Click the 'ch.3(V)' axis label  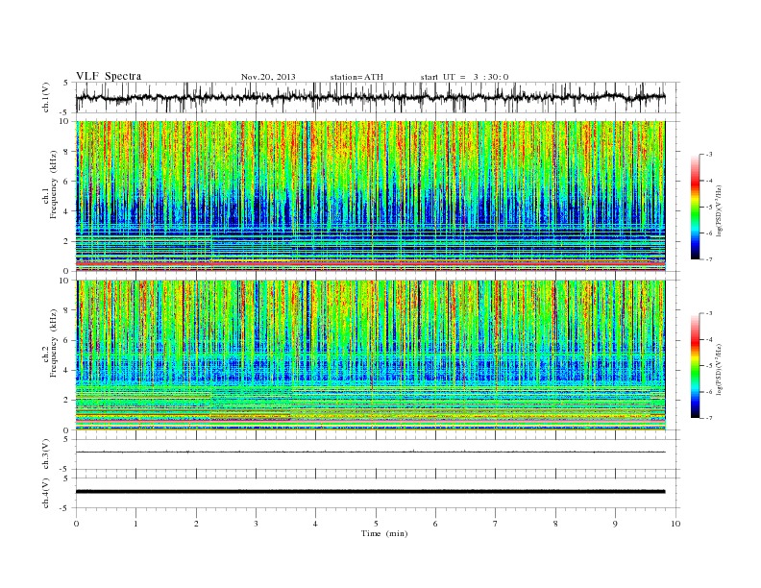[x=46, y=454]
